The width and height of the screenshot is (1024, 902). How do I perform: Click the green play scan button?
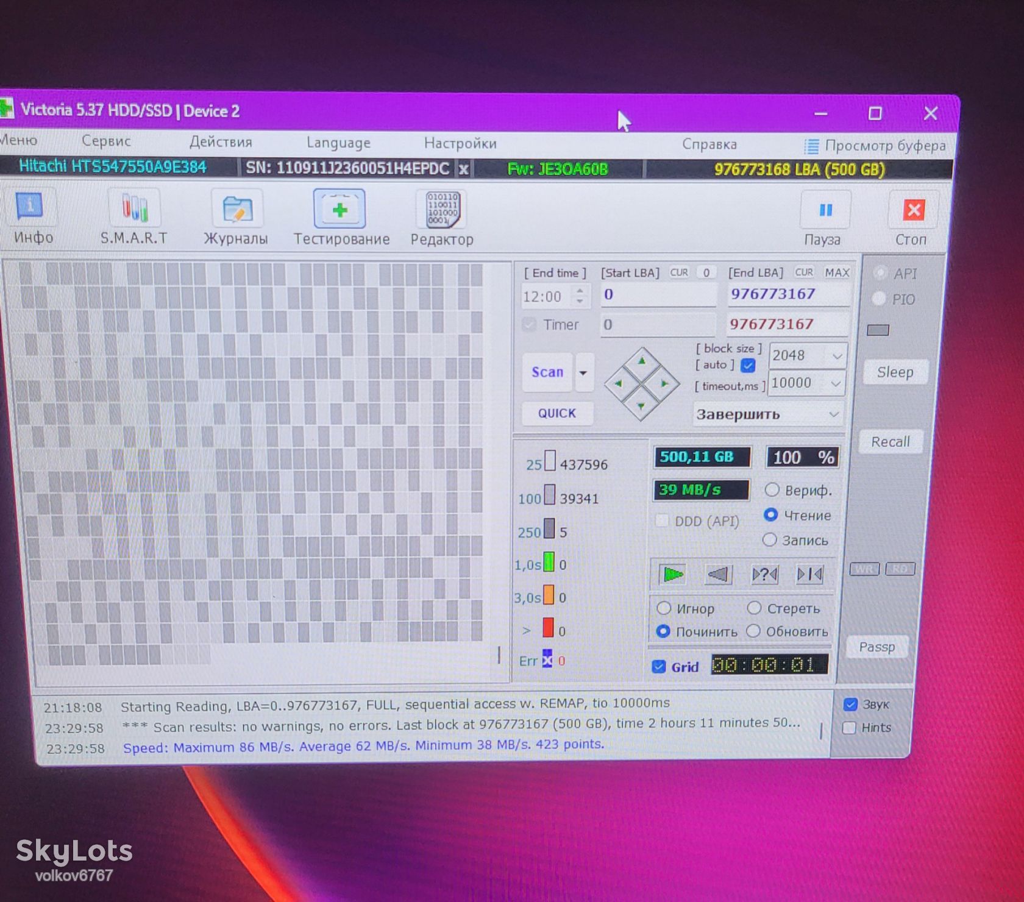click(673, 574)
